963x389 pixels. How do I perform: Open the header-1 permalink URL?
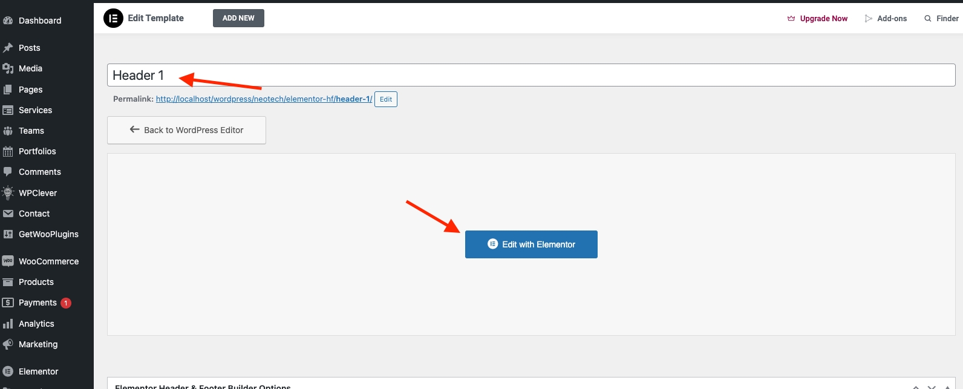[264, 99]
